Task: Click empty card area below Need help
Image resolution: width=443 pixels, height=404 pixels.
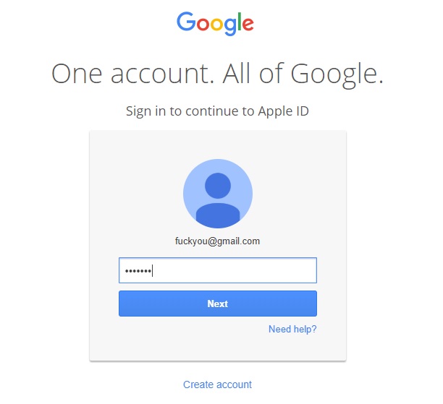Action: click(218, 348)
